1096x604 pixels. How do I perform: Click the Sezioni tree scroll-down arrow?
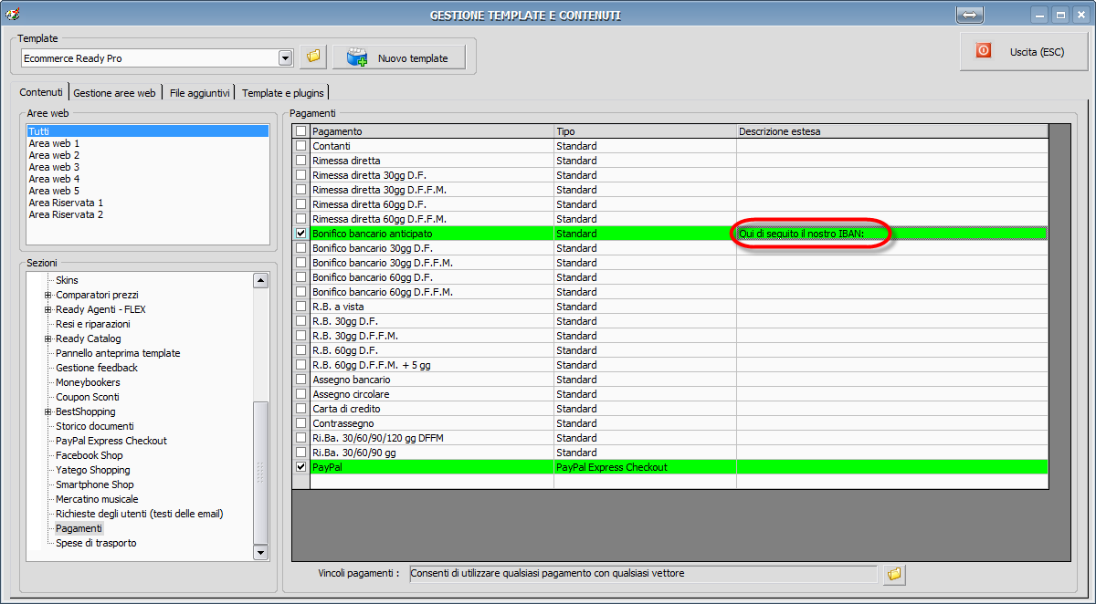point(261,552)
